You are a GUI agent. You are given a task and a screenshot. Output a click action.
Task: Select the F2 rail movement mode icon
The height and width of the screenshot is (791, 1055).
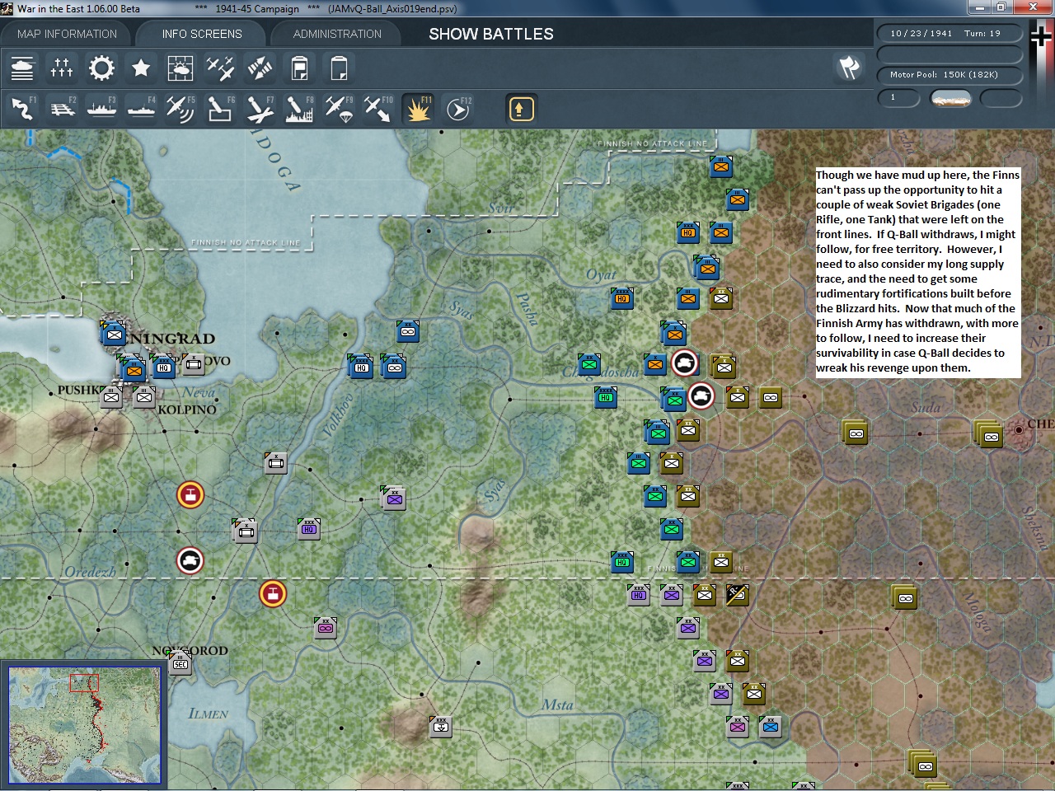point(62,109)
